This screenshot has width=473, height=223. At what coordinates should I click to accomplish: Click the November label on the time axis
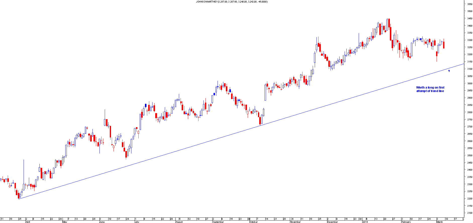pos(295,222)
